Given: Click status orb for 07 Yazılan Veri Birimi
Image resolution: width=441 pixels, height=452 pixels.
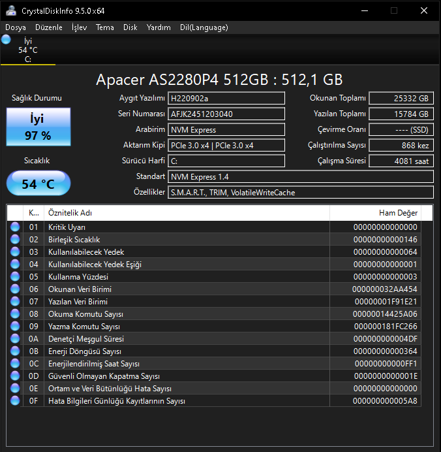Looking at the screenshot, I should tap(15, 301).
